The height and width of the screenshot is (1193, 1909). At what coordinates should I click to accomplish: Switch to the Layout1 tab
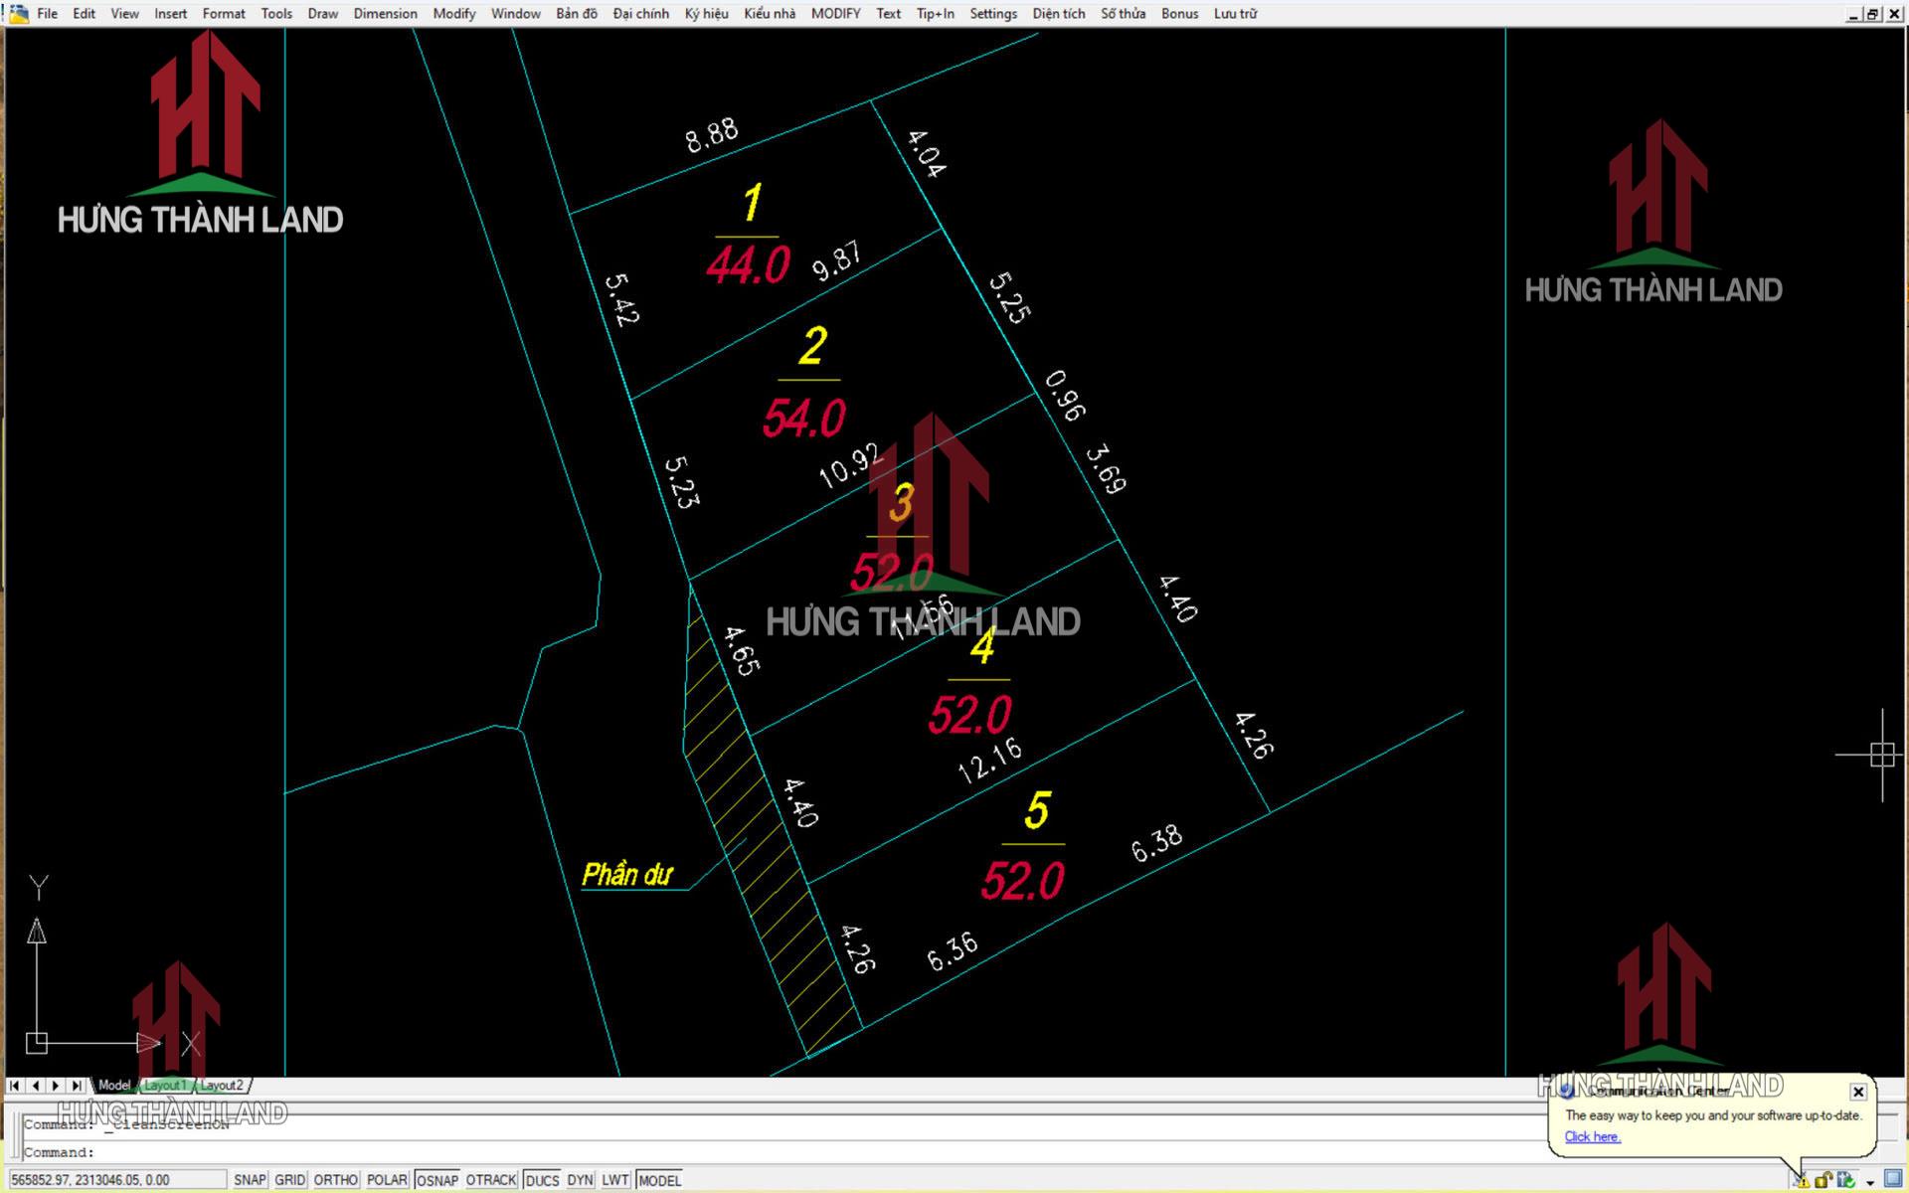(165, 1086)
